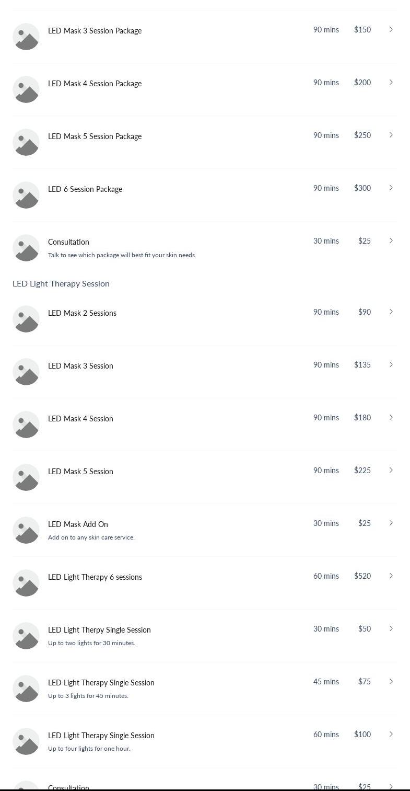Viewport: 410px width, 791px height.
Task: Choose the four lights one hour single session
Action: coord(205,741)
